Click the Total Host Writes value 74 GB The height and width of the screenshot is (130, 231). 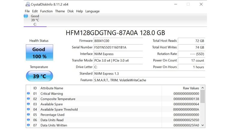point(191,47)
